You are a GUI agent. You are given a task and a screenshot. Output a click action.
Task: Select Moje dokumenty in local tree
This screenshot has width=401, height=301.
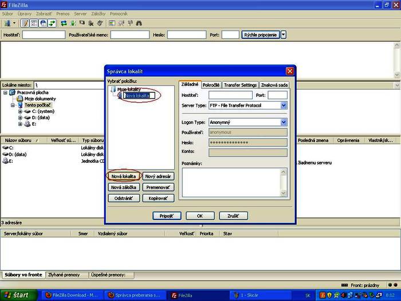pos(40,99)
